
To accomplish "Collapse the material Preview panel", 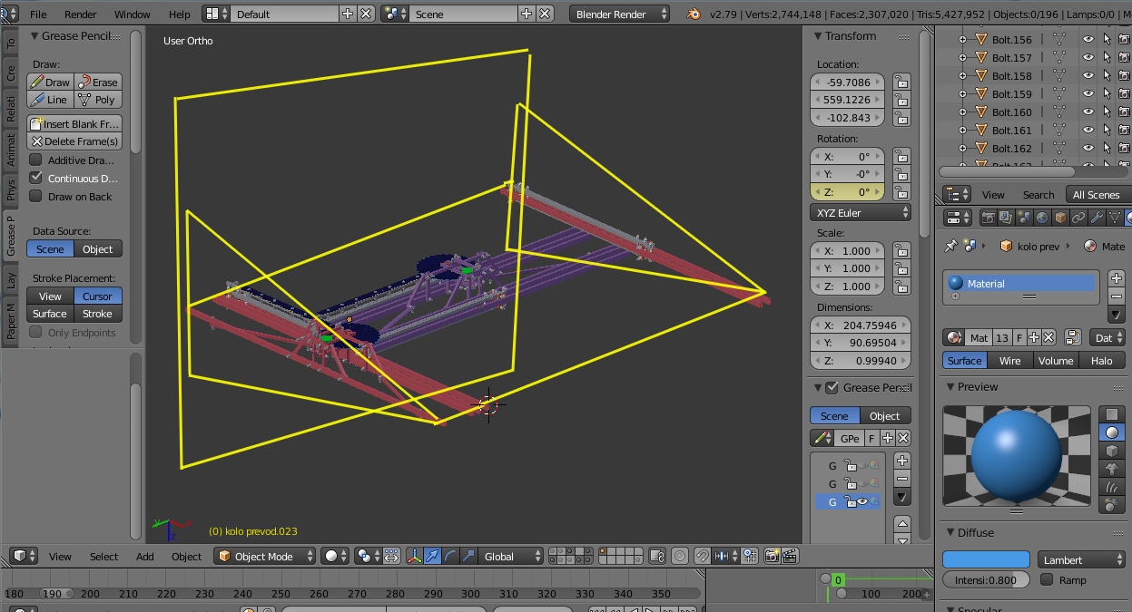I will point(950,387).
